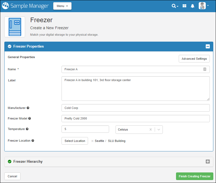This screenshot has width=216, height=183.
Task: Expand the Freezer Hierarchy section
Action: (x=208, y=161)
